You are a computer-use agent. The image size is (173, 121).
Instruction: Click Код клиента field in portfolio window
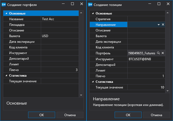click(60, 47)
